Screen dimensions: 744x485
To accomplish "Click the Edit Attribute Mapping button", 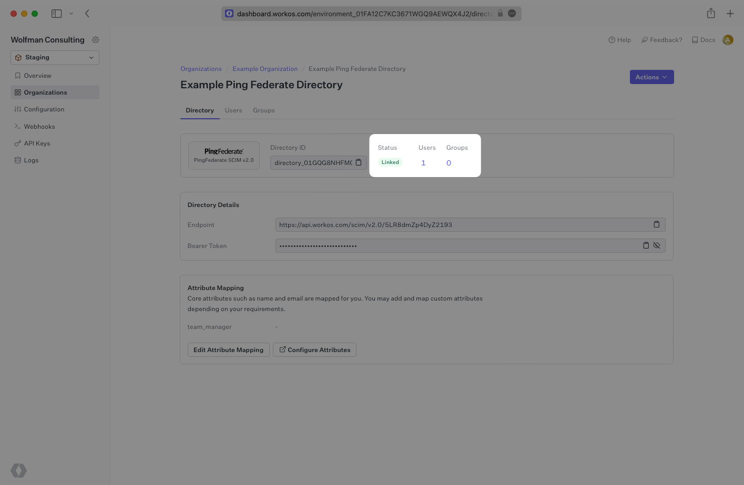I will click(x=228, y=349).
